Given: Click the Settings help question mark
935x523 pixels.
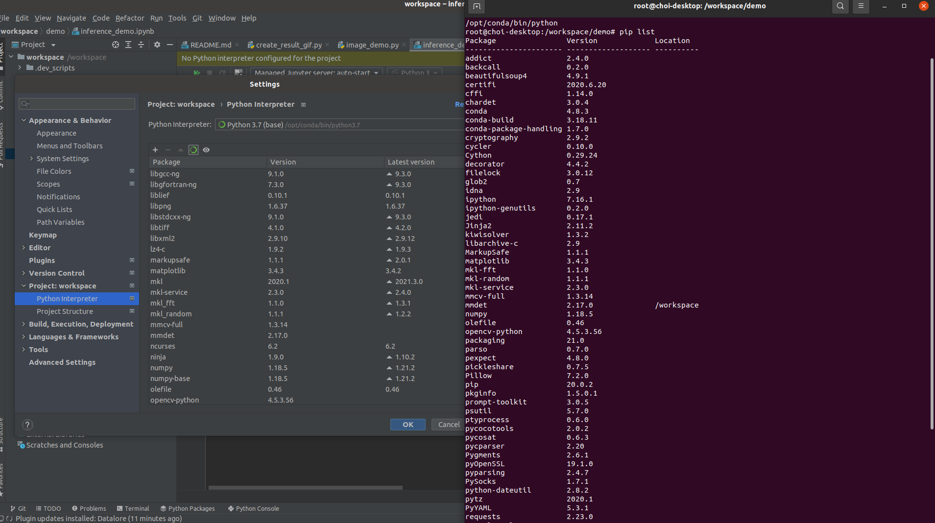Looking at the screenshot, I should pos(27,425).
